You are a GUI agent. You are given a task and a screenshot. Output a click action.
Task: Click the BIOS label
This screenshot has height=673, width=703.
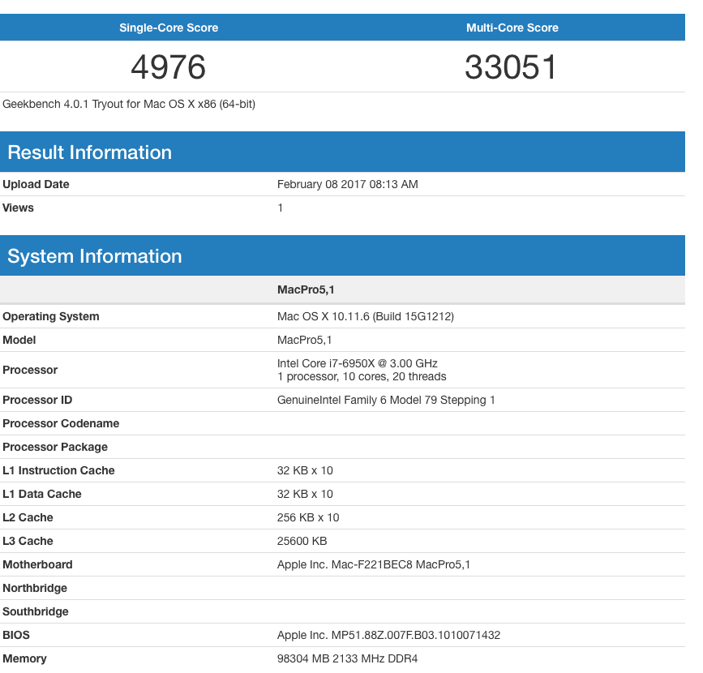coord(16,636)
